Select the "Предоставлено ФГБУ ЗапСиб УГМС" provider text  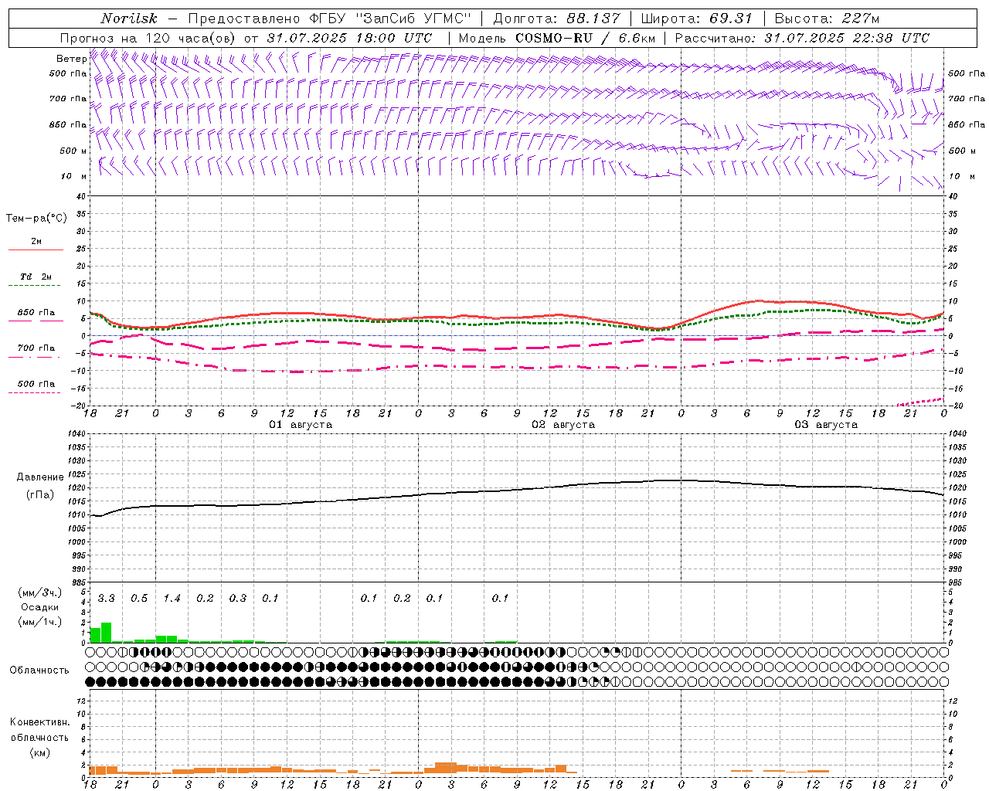click(330, 19)
